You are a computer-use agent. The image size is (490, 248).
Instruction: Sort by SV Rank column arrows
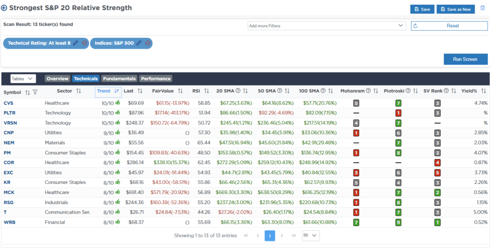[x=453, y=91]
